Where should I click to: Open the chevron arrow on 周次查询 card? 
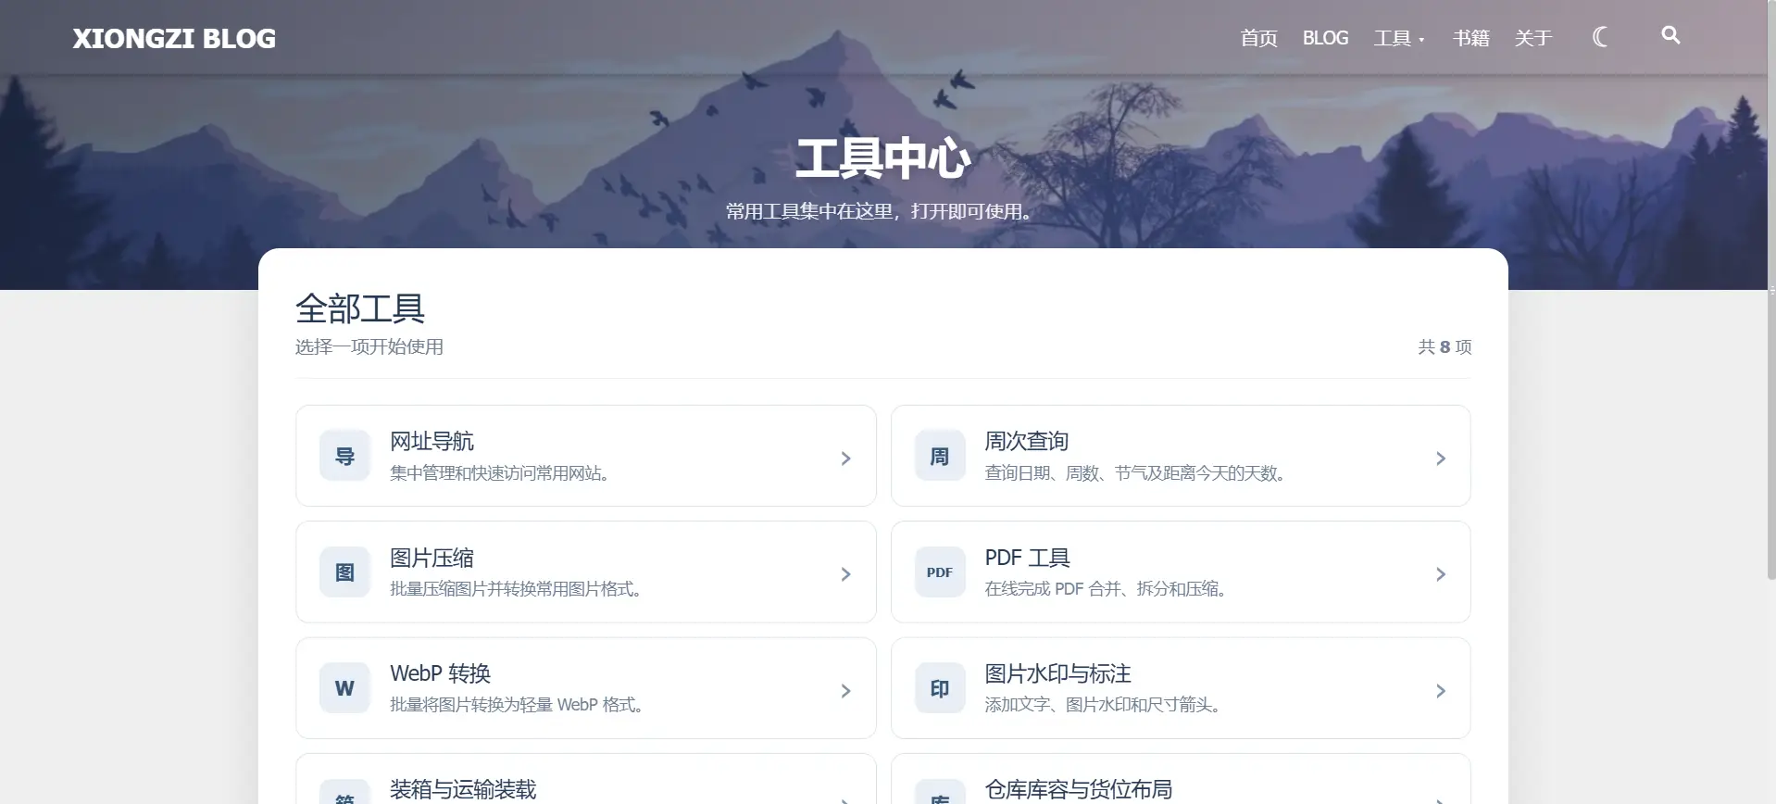coord(1440,459)
